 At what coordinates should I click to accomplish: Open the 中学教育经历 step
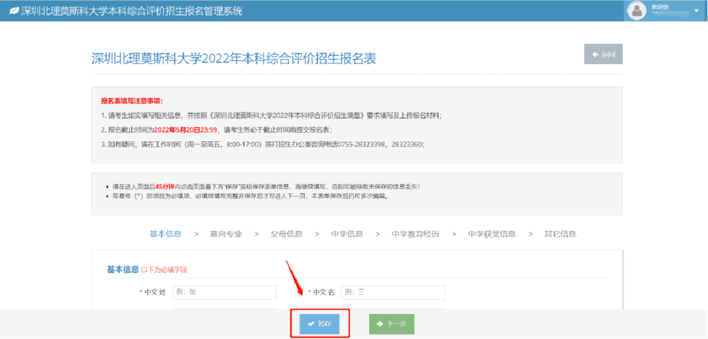click(415, 234)
